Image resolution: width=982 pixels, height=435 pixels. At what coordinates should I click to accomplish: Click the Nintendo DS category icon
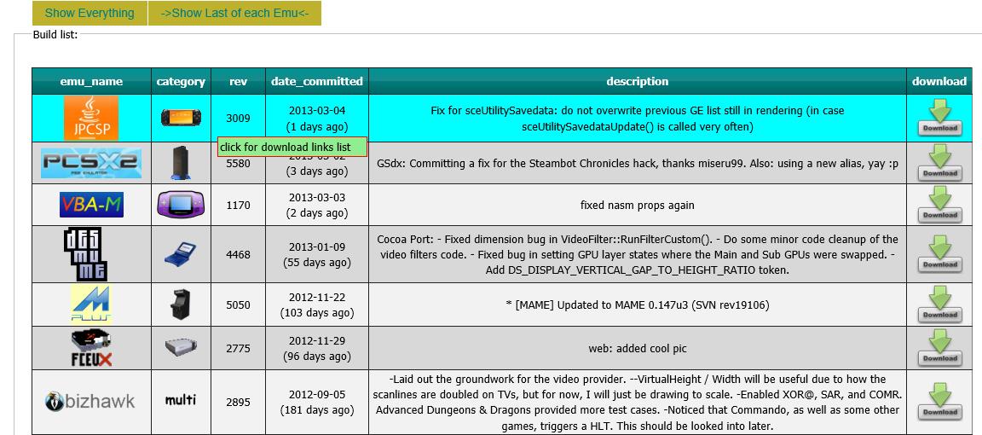181,254
